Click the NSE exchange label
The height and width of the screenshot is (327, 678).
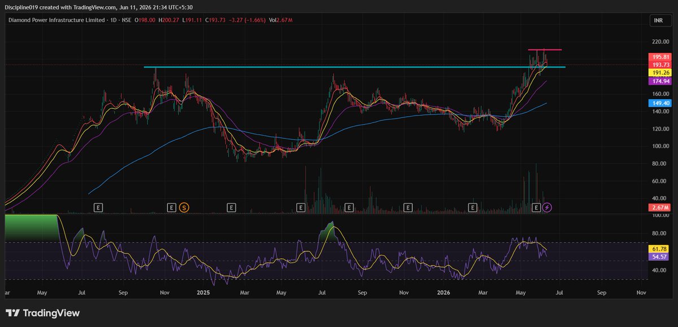coord(125,20)
